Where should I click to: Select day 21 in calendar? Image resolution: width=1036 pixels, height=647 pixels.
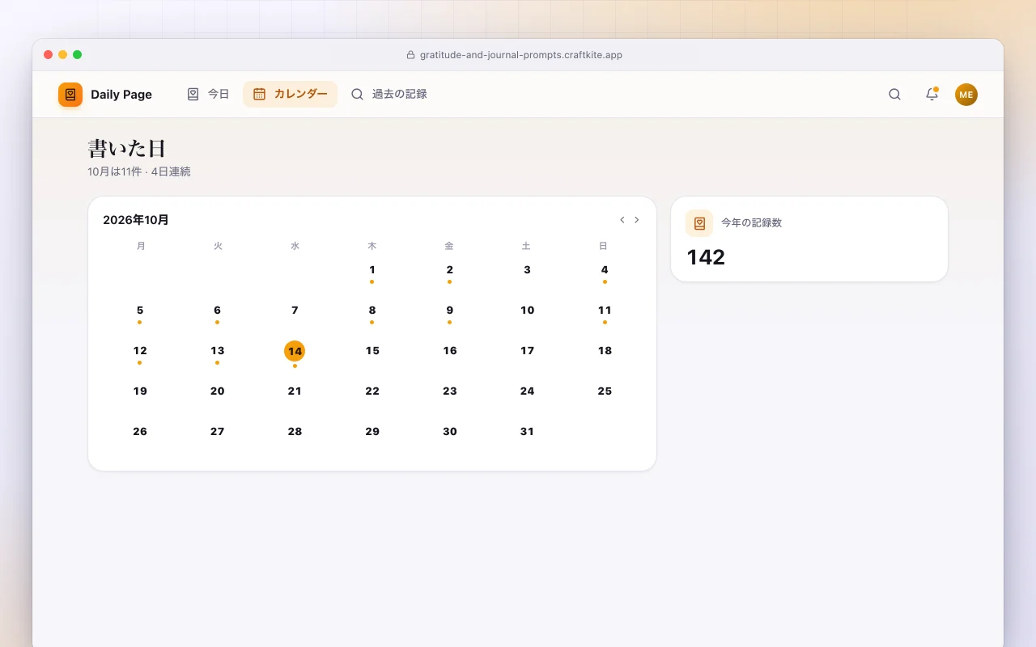pyautogui.click(x=295, y=392)
